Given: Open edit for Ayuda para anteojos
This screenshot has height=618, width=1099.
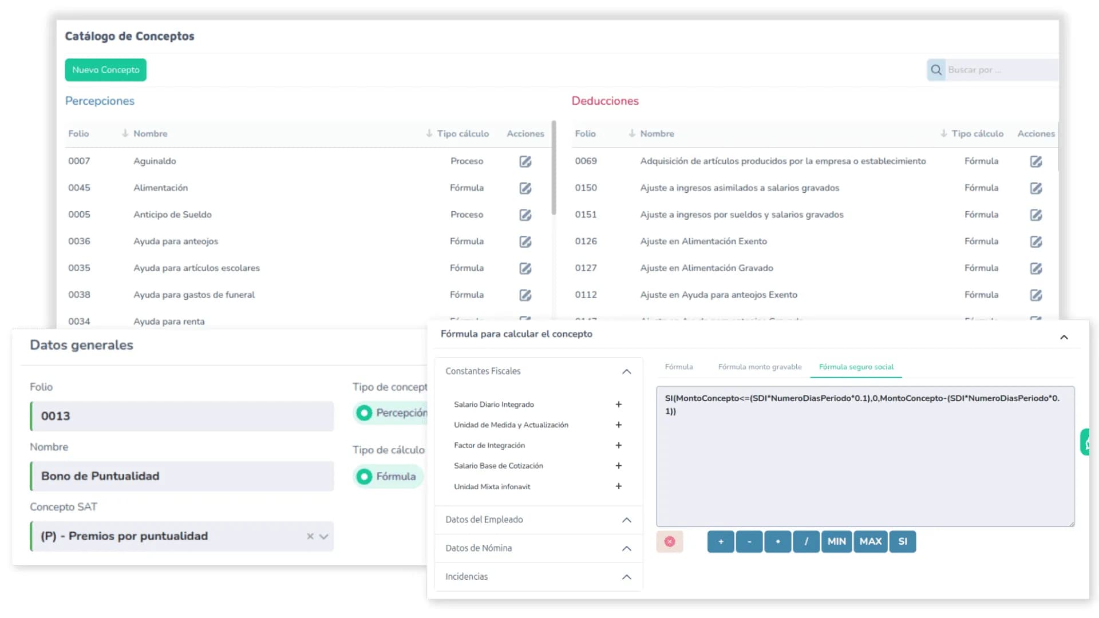Looking at the screenshot, I should point(525,241).
